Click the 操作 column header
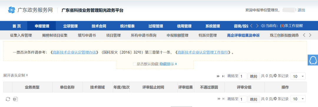318x107 pixels. tap(285, 87)
